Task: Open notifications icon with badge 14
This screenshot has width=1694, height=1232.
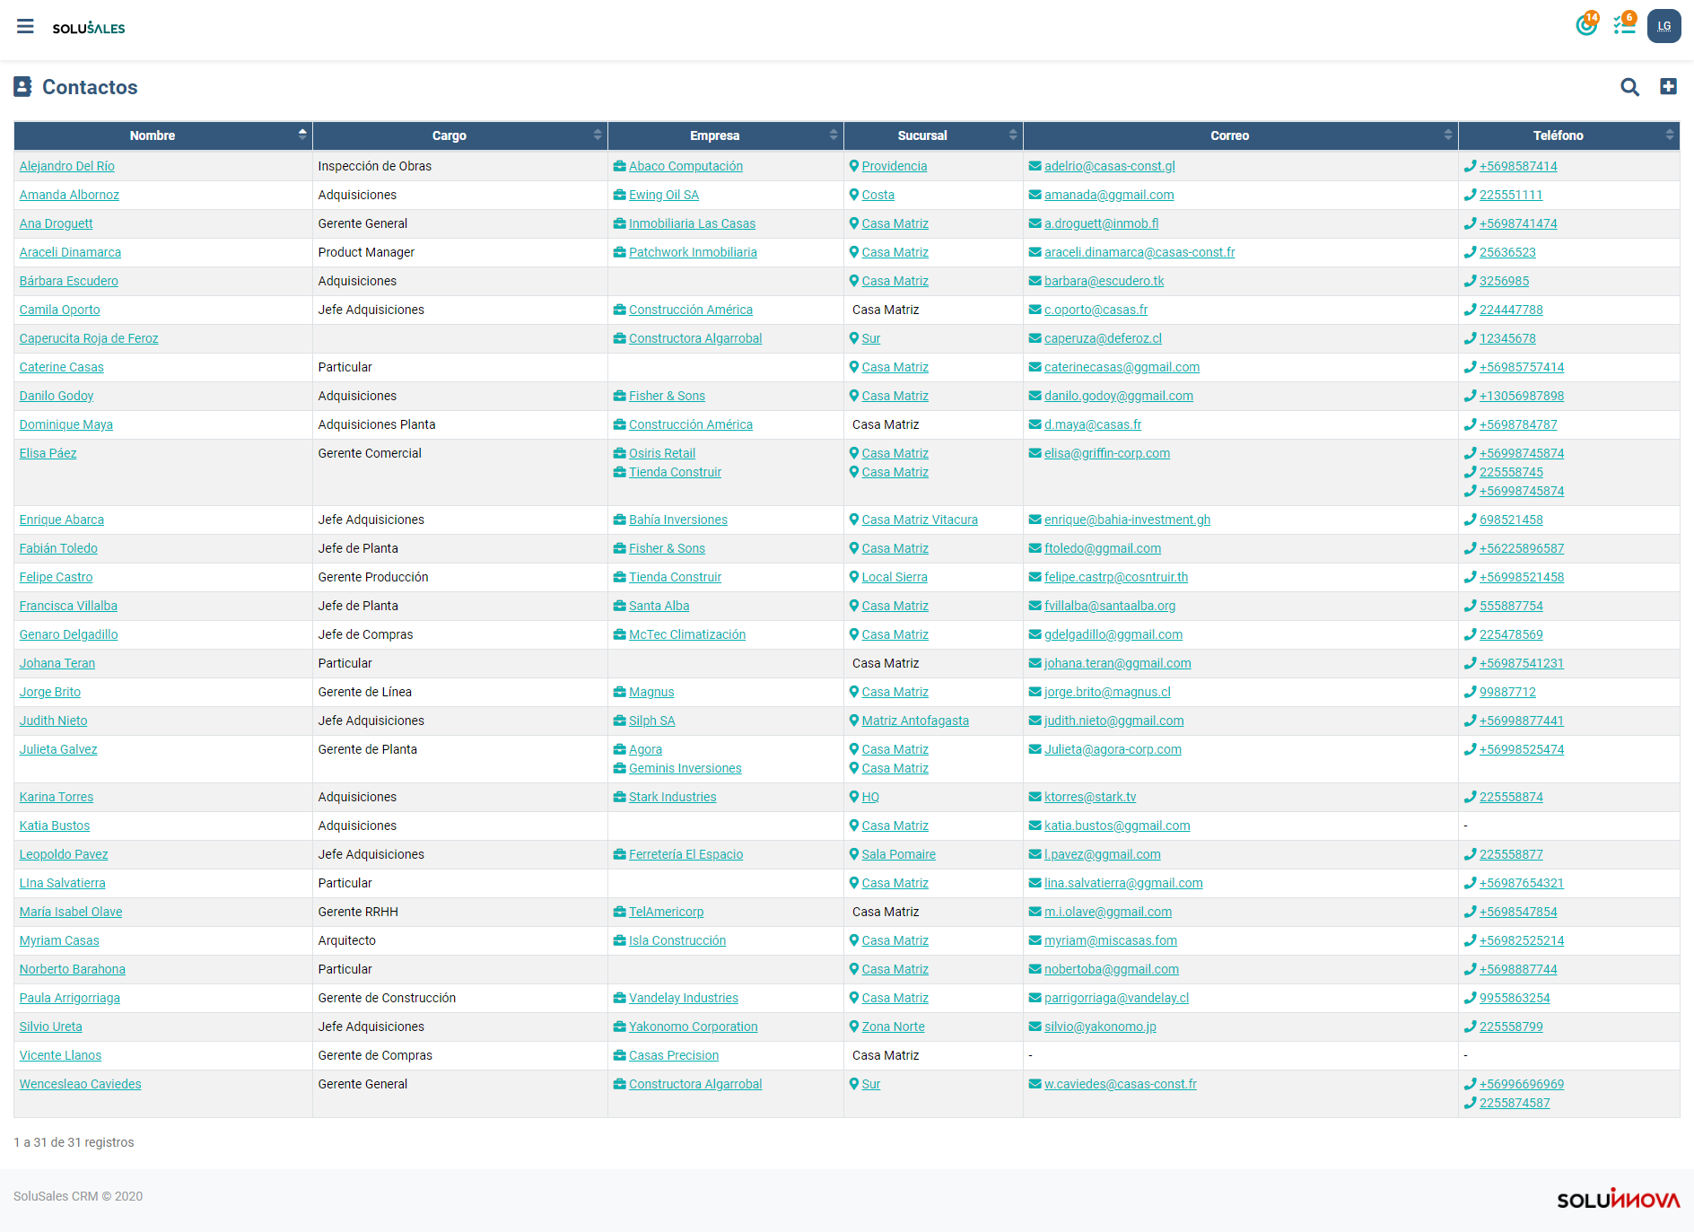Action: [1586, 25]
